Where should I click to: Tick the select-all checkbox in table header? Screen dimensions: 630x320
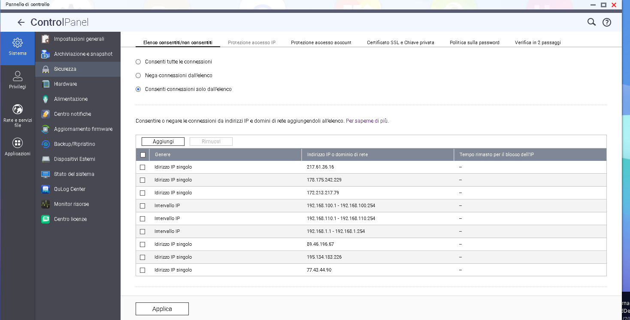coord(143,155)
